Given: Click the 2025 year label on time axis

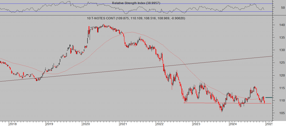Looking at the screenshot, I should tap(270, 124).
